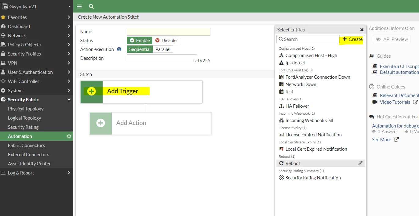Click the Security Rating Notification icon
Image resolution: width=419 pixels, height=216 pixels.
coord(282,178)
